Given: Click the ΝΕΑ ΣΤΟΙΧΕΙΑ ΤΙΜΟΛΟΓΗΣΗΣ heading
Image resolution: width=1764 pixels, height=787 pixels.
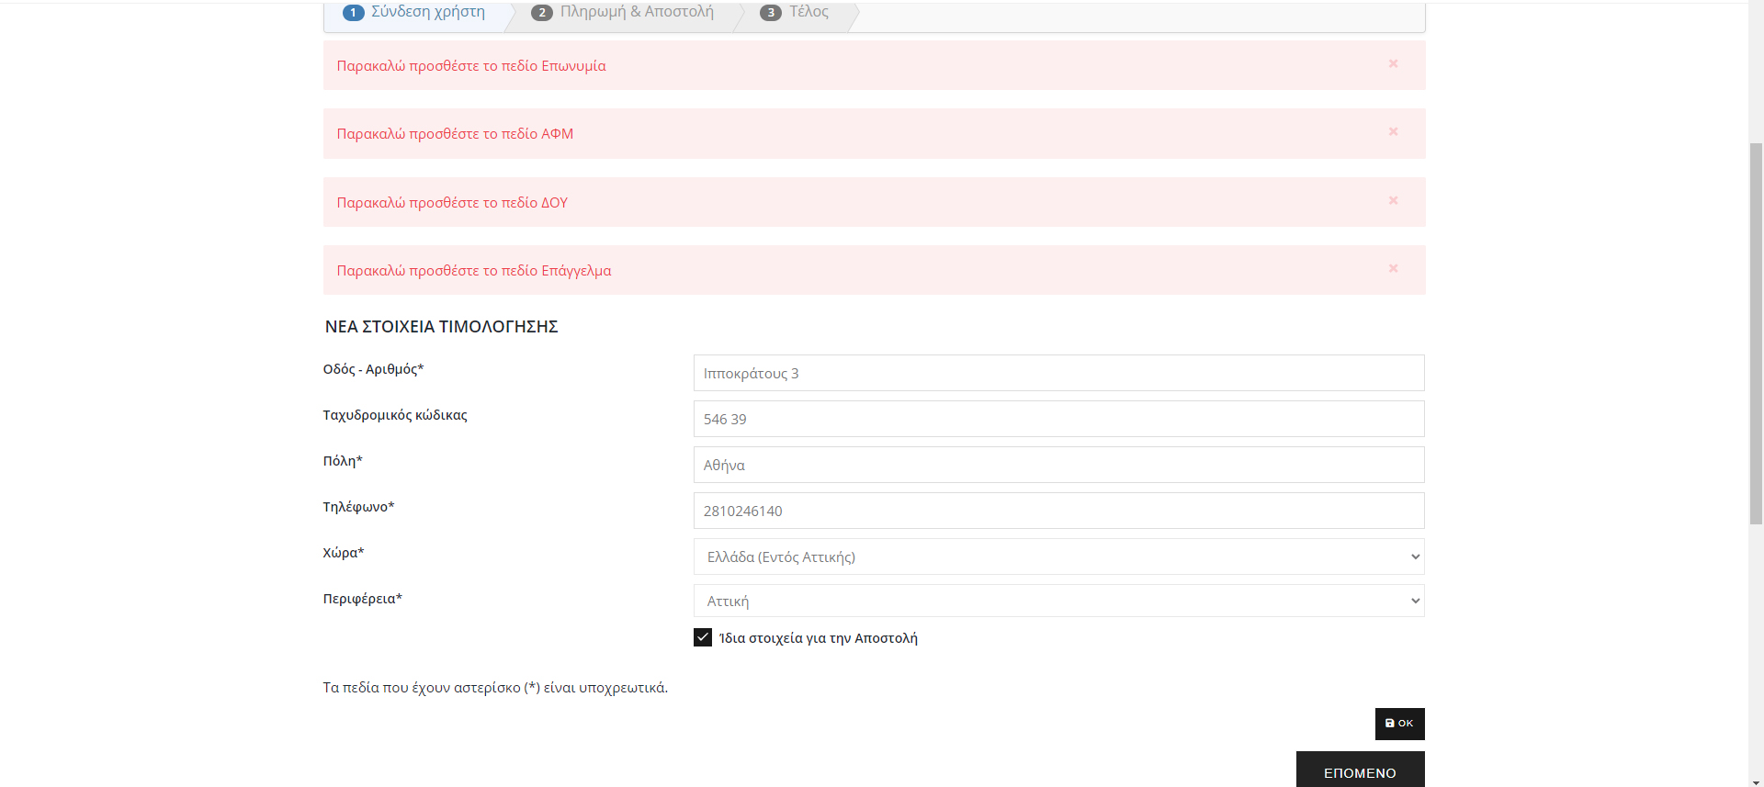Looking at the screenshot, I should point(441,327).
